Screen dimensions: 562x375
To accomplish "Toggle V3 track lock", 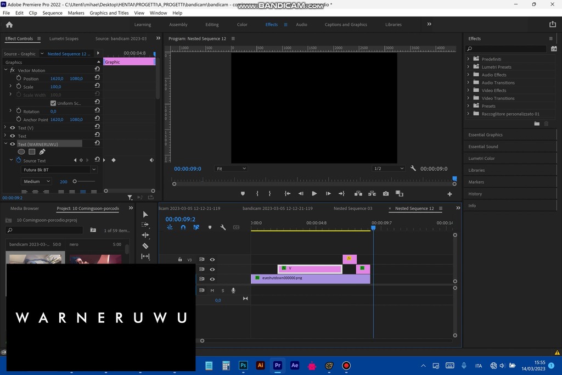I will coord(180,260).
